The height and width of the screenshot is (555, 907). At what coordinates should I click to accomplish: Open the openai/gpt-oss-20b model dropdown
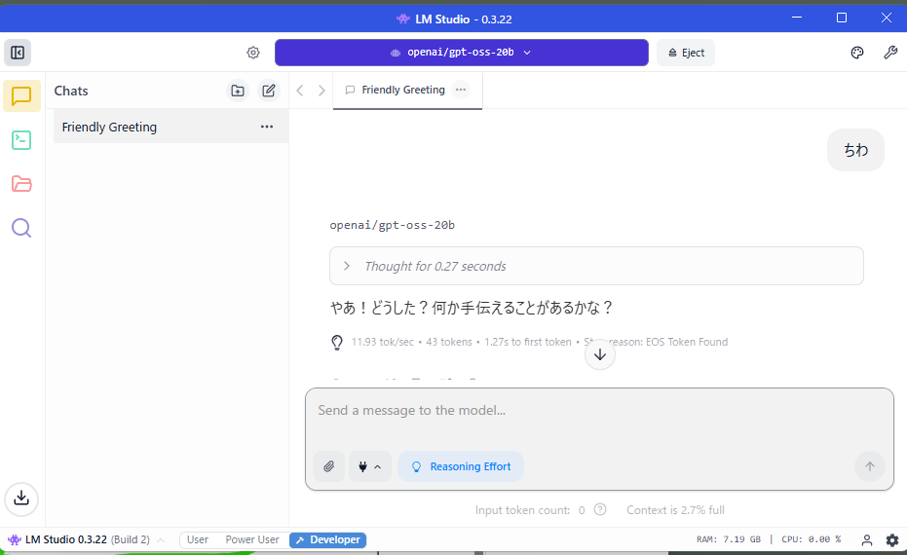461,53
